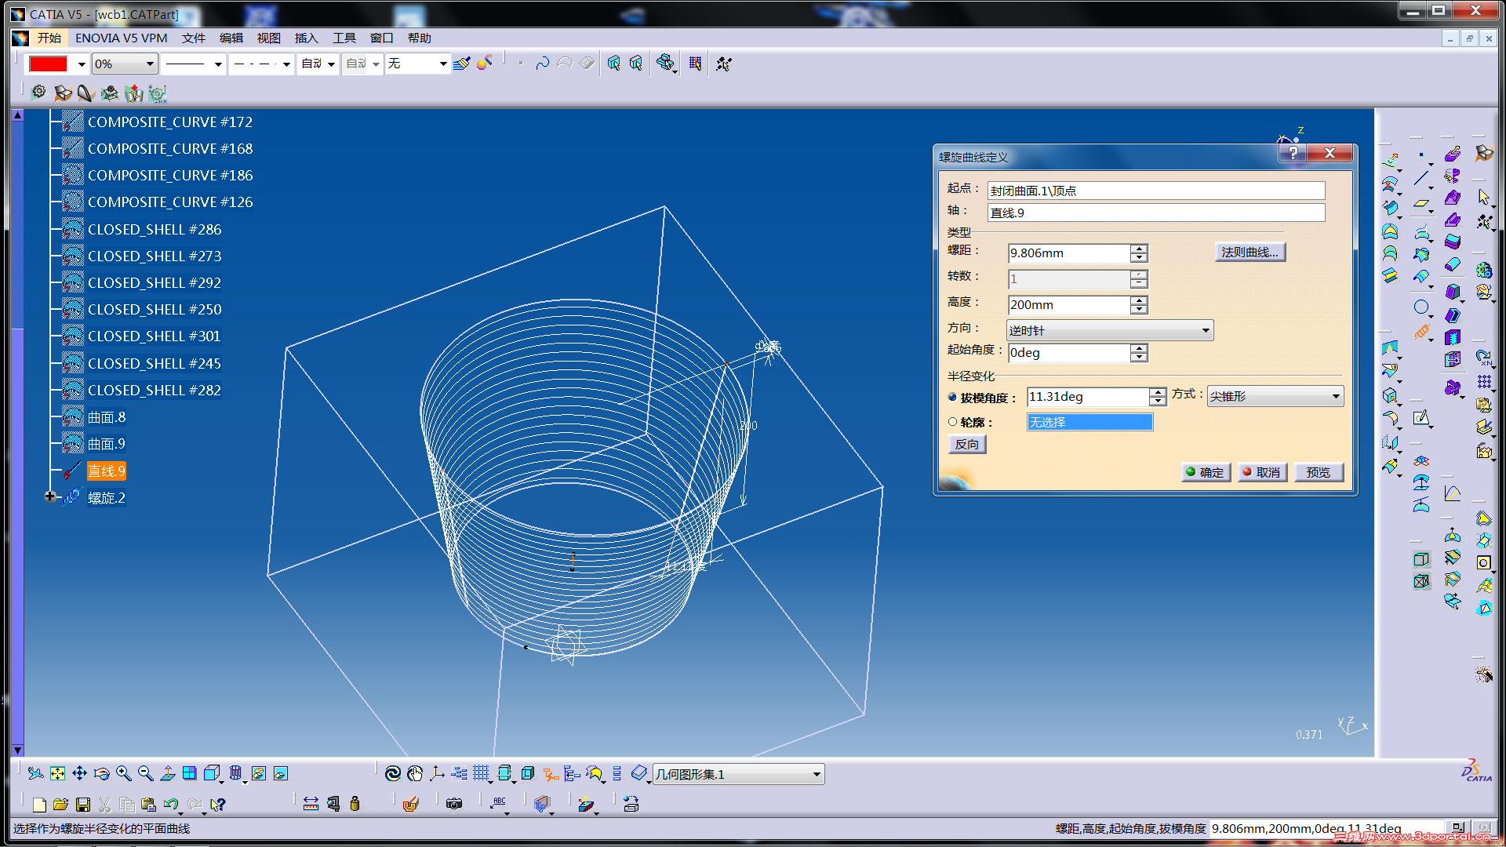Image resolution: width=1506 pixels, height=847 pixels.
Task: Click the Select arrow tool on far right
Action: tap(1483, 197)
